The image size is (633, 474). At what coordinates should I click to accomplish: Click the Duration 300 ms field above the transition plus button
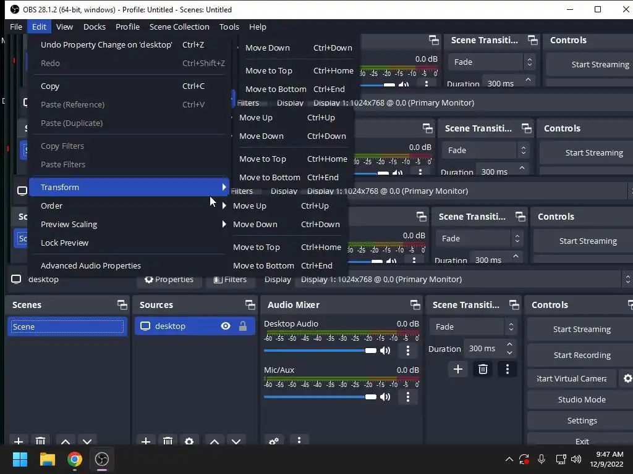490,349
